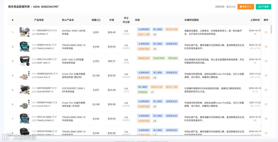Click brand text COZYEXPERT

pos(44,91)
